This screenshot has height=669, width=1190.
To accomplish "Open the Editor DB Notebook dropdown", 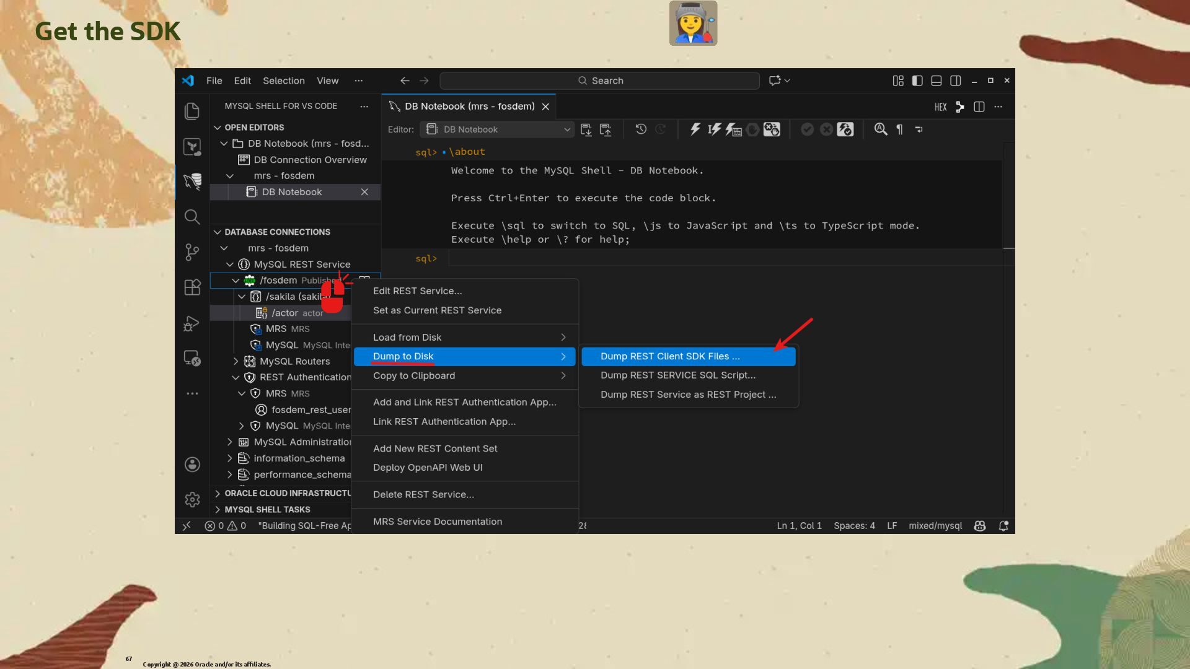I will 496,129.
